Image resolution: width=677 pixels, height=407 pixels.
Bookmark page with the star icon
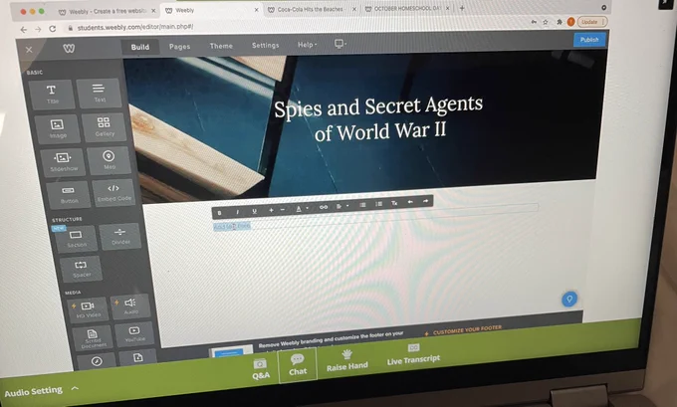click(x=546, y=22)
